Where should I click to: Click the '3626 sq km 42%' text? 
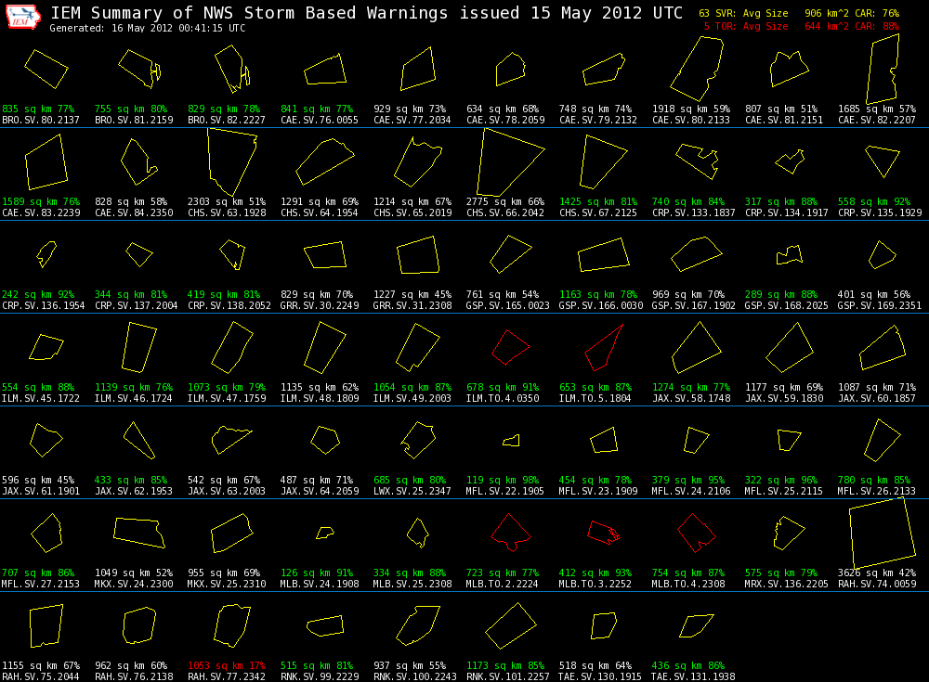(877, 573)
